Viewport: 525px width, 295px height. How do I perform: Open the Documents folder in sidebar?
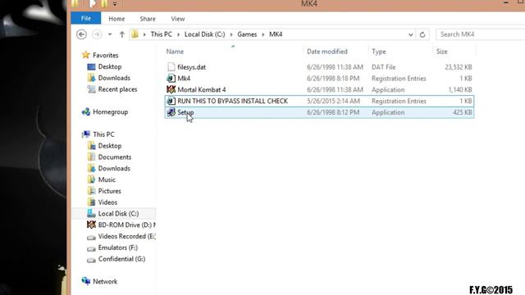tap(115, 157)
